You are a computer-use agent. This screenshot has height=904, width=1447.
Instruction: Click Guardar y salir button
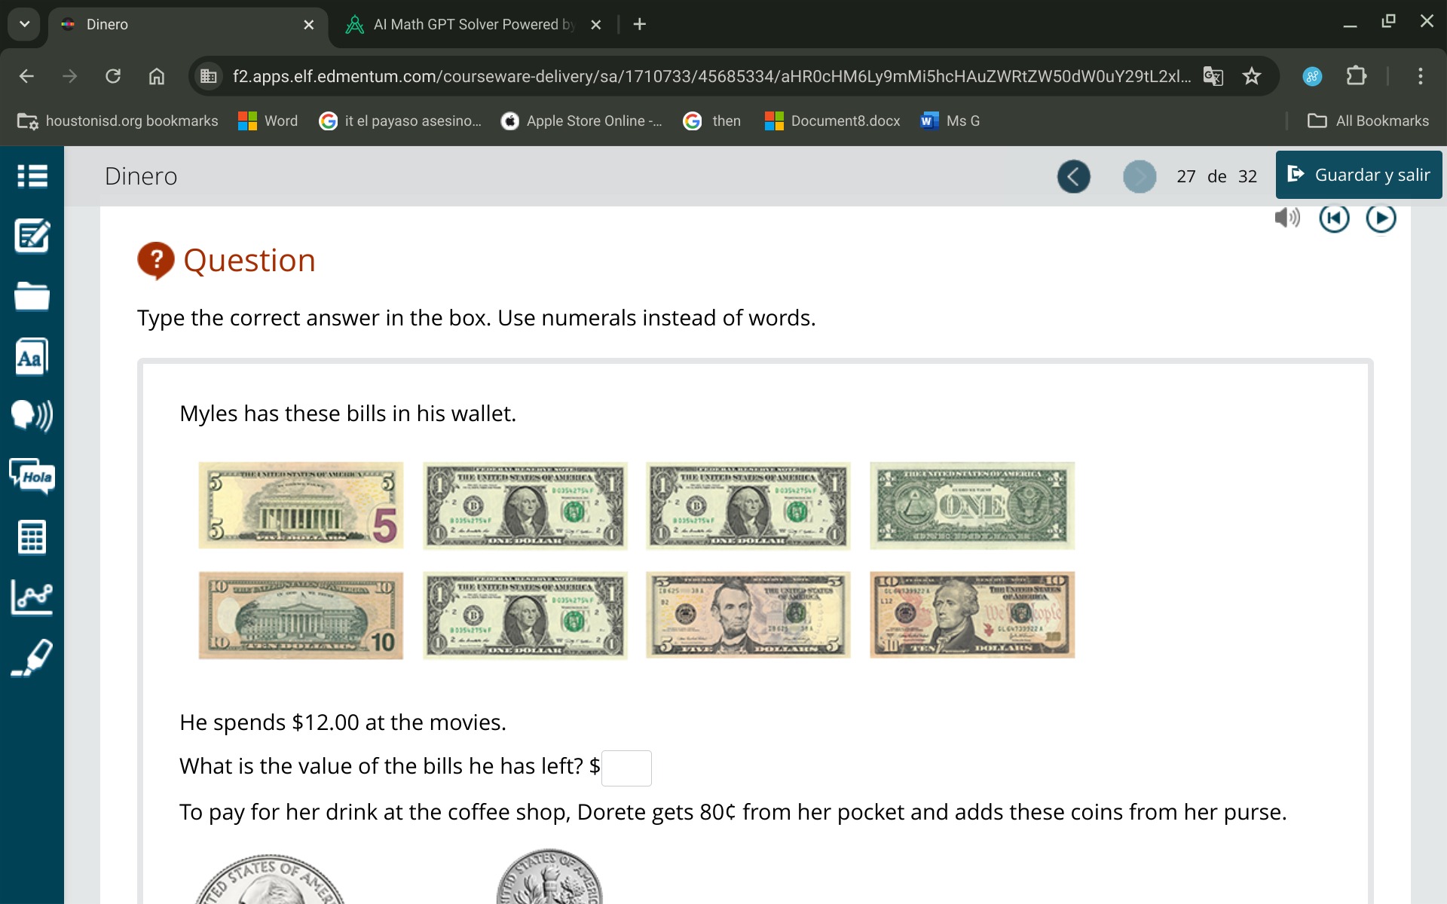[x=1358, y=175]
